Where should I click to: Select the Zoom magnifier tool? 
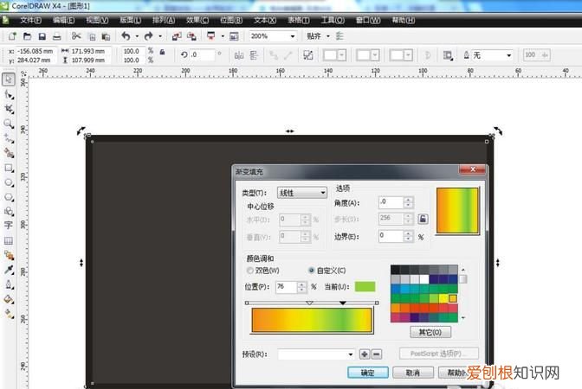9,124
